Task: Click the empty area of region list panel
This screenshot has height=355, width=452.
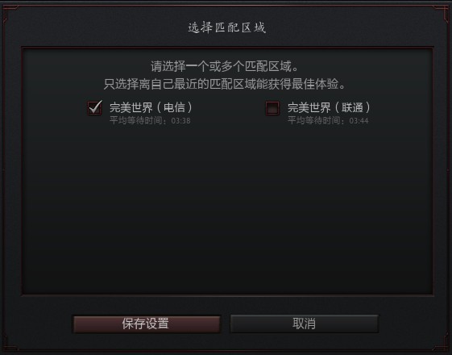Action: coord(226,208)
